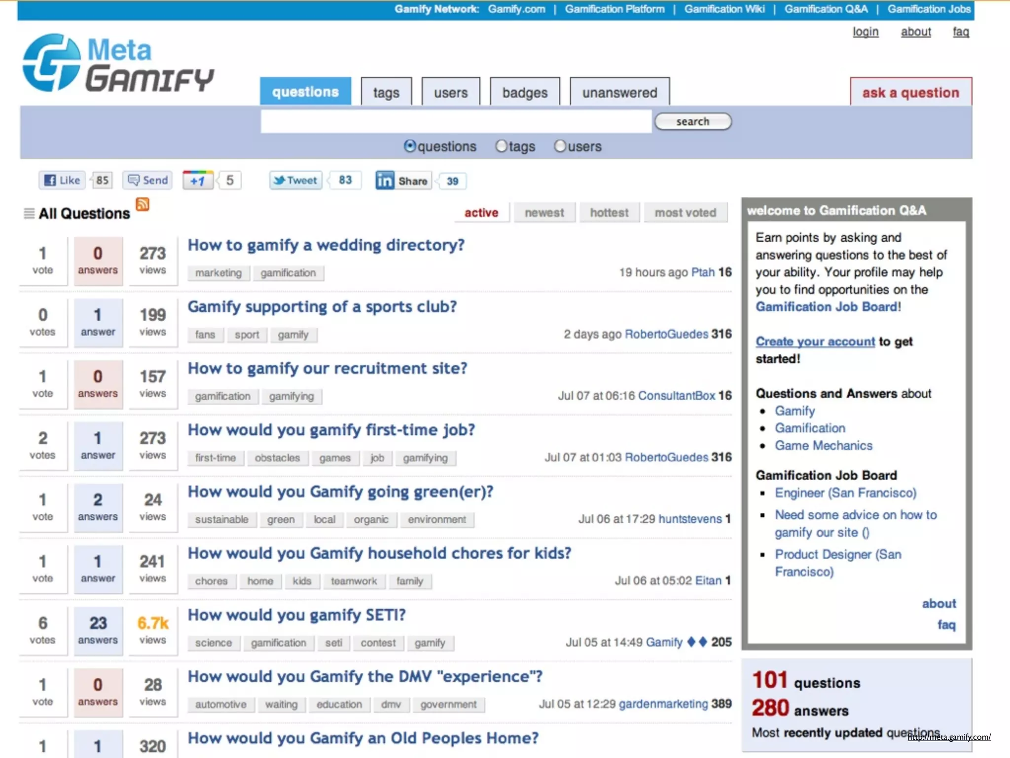Select the tags search radio button

click(x=501, y=146)
